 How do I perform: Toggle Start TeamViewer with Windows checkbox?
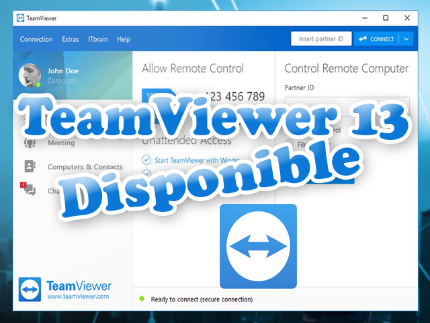146,160
